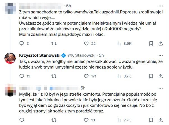Bookmark the first tweet

[151, 44]
